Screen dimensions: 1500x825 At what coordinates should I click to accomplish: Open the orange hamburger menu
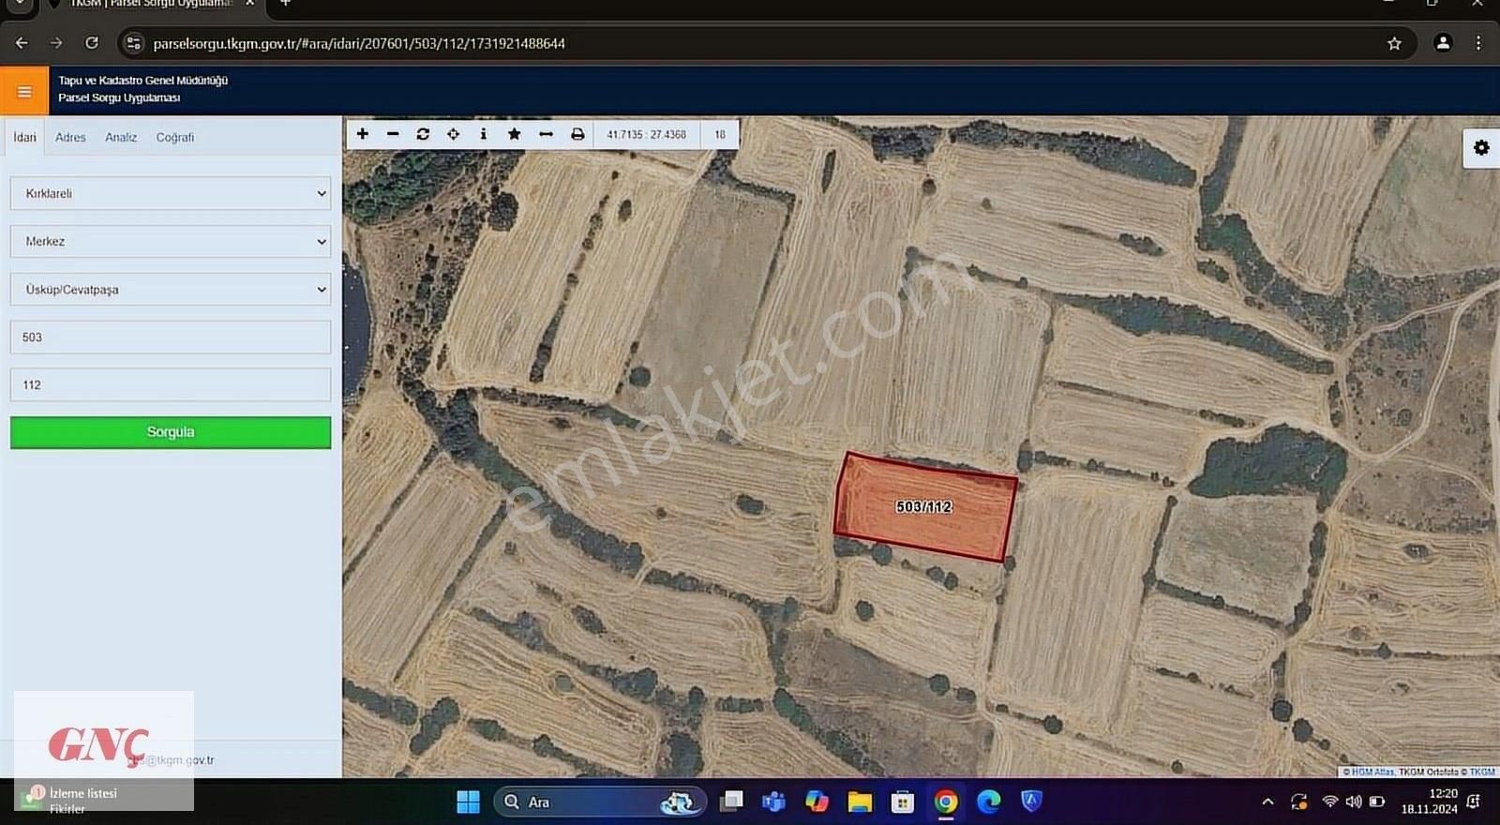click(24, 91)
